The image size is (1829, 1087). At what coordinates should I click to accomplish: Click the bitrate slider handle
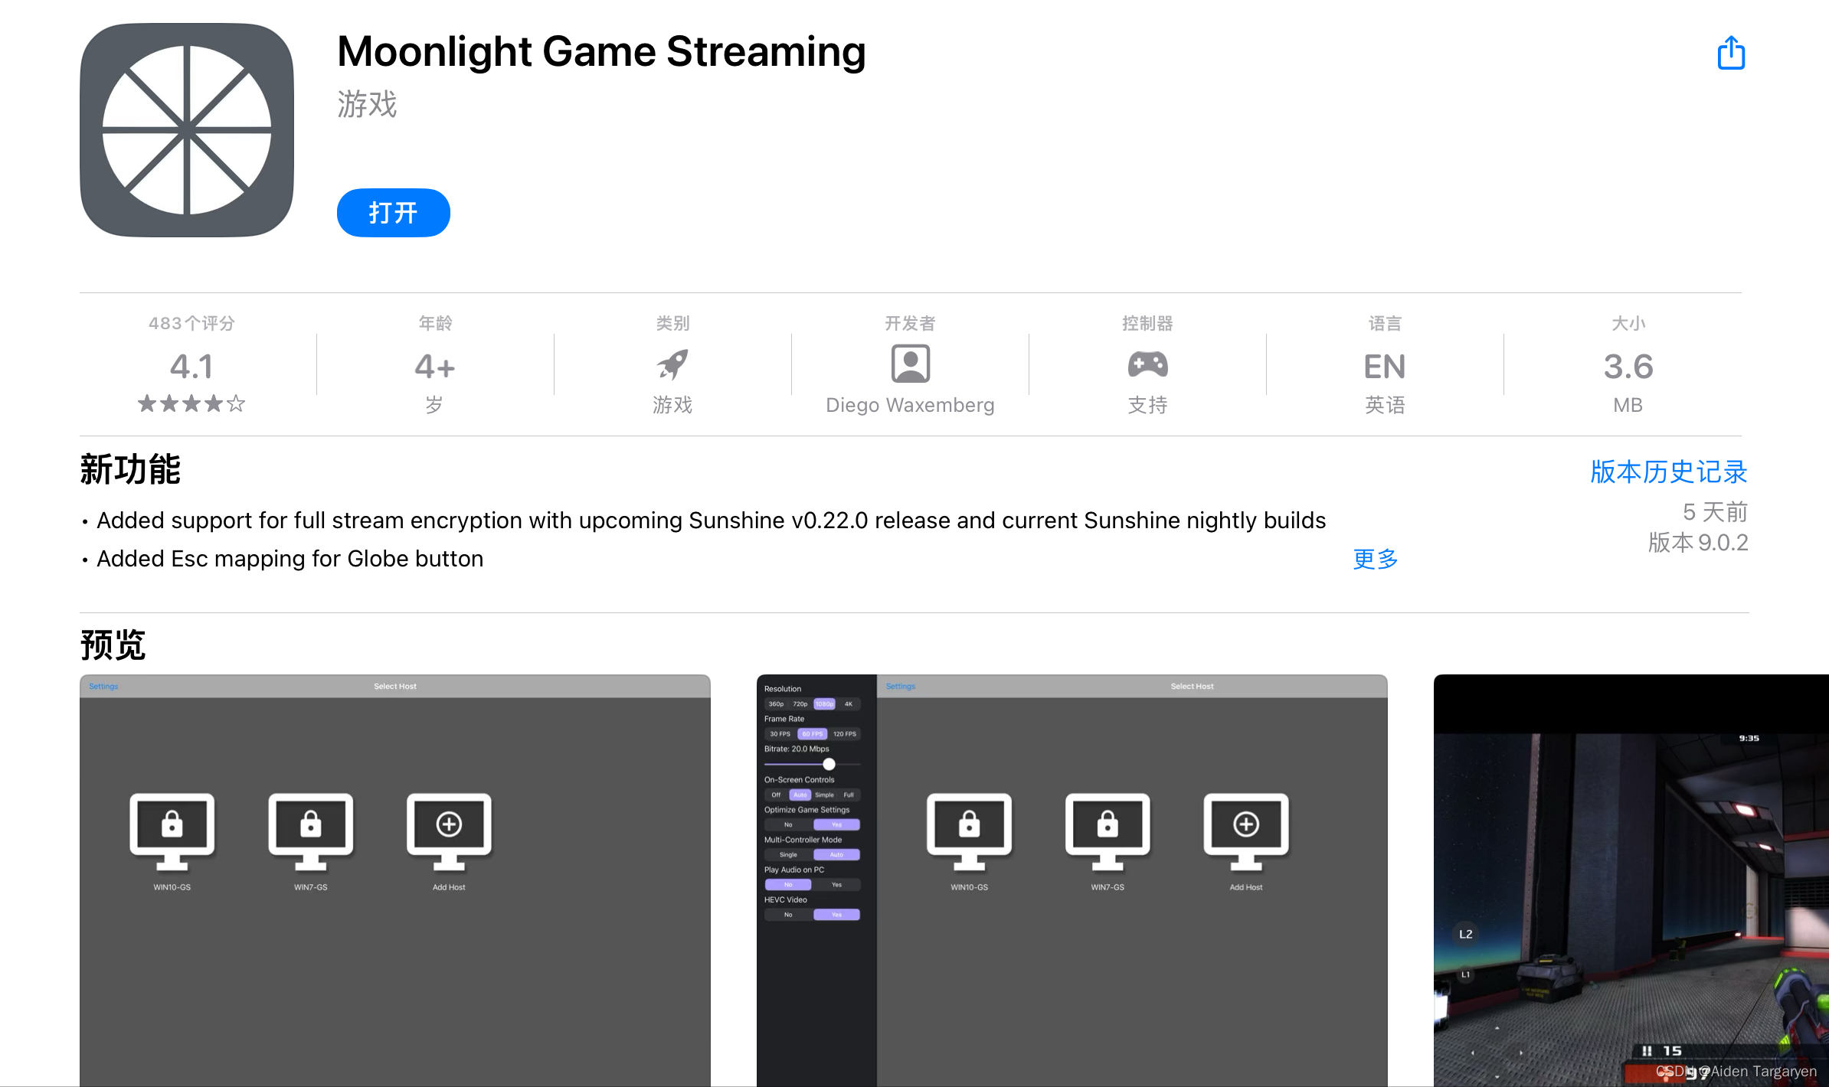(829, 764)
